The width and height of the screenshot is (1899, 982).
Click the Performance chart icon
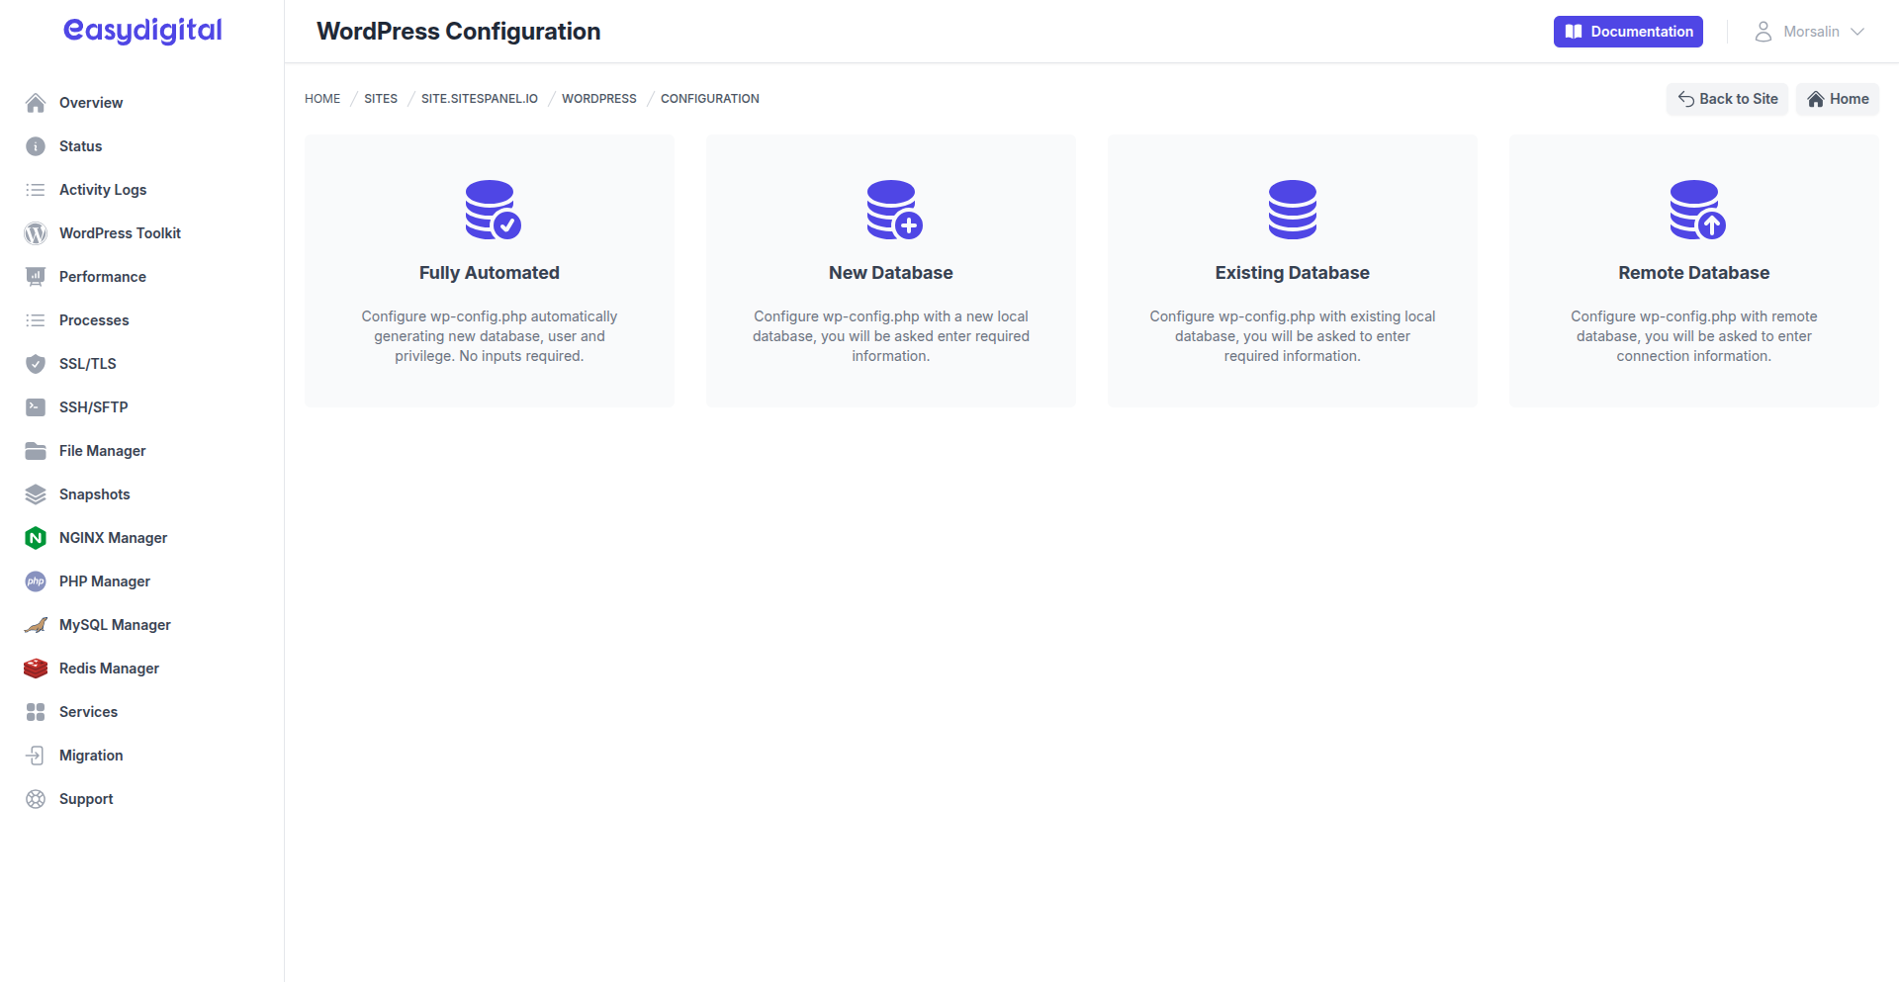tap(36, 276)
